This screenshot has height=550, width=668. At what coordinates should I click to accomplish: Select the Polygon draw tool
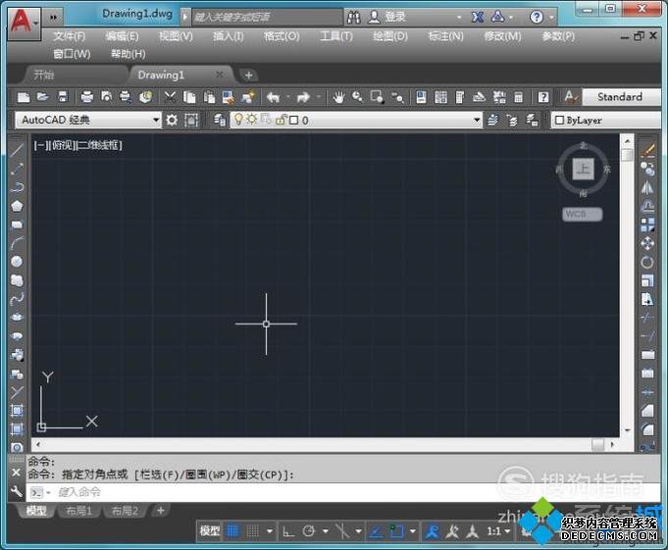[17, 206]
